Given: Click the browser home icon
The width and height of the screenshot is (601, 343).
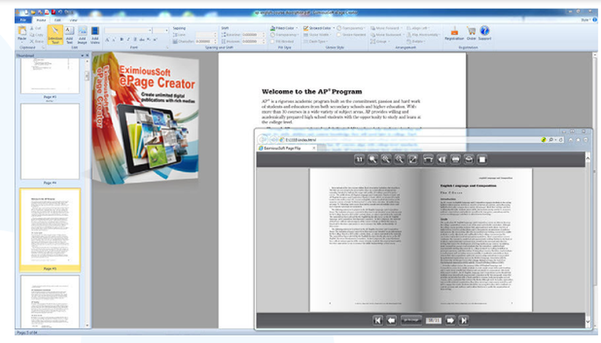Looking at the screenshot, I should click(x=570, y=140).
